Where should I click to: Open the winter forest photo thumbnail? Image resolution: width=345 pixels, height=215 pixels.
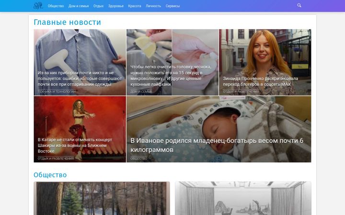tap(102, 198)
